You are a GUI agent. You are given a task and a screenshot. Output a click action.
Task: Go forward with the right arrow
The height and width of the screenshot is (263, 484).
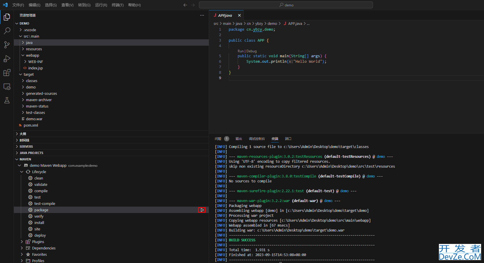point(193,5)
